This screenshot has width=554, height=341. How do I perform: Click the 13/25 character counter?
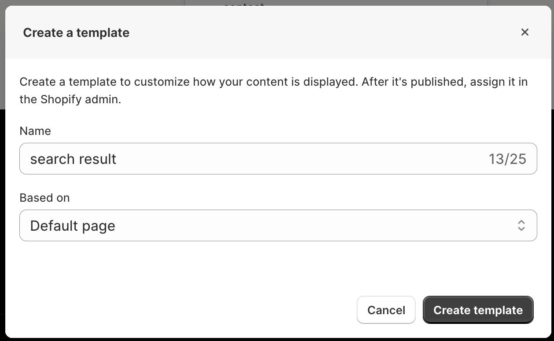(x=507, y=159)
